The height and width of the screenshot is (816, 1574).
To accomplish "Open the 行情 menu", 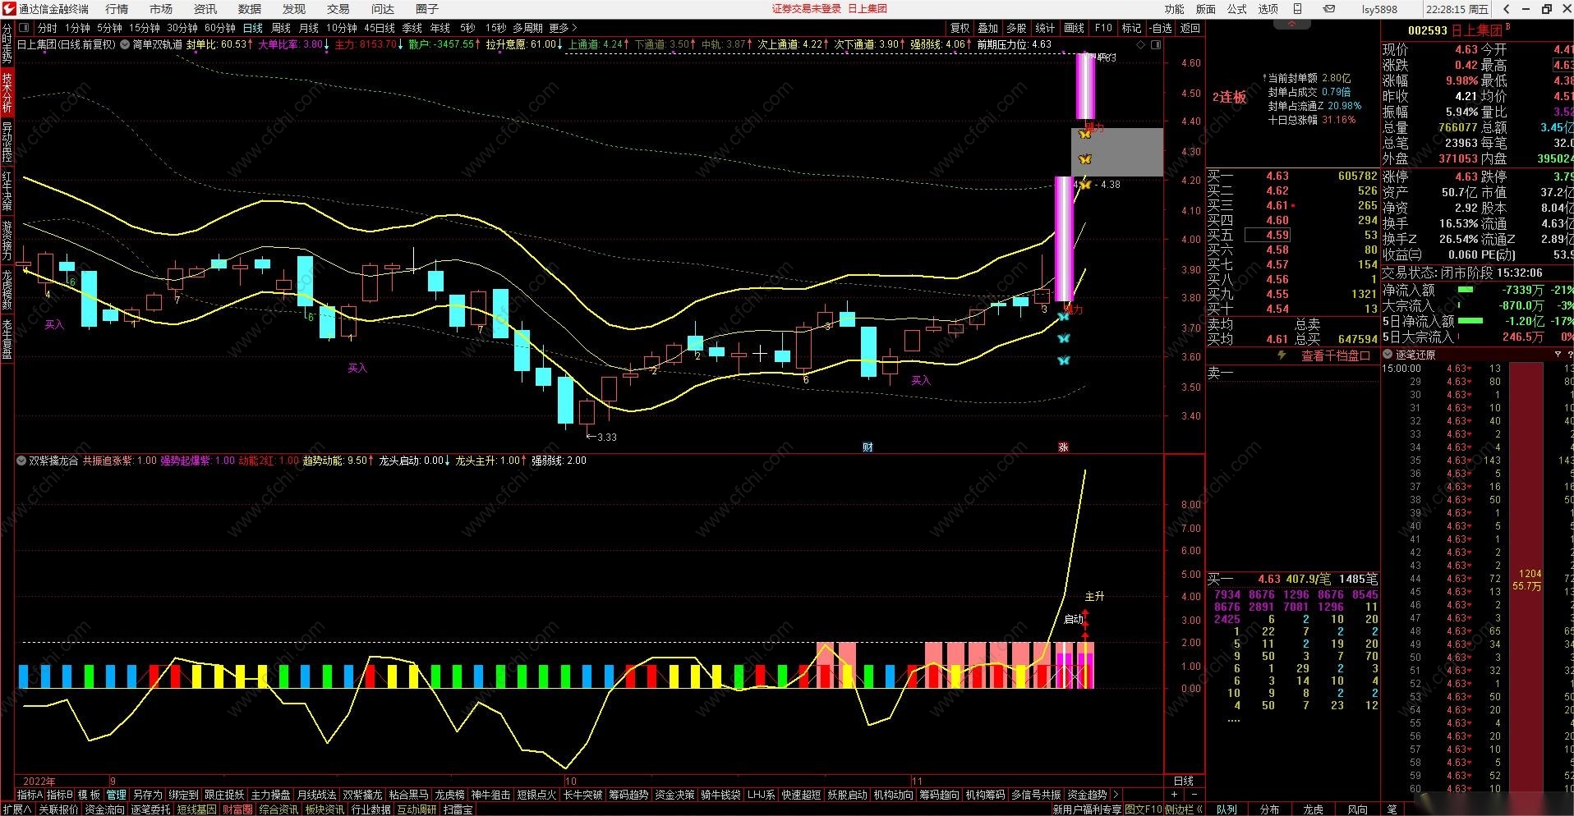I will [117, 9].
